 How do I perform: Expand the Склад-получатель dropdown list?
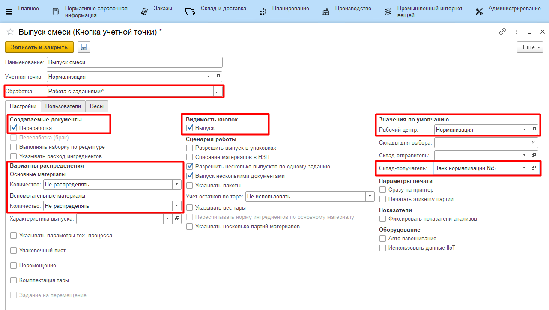524,168
